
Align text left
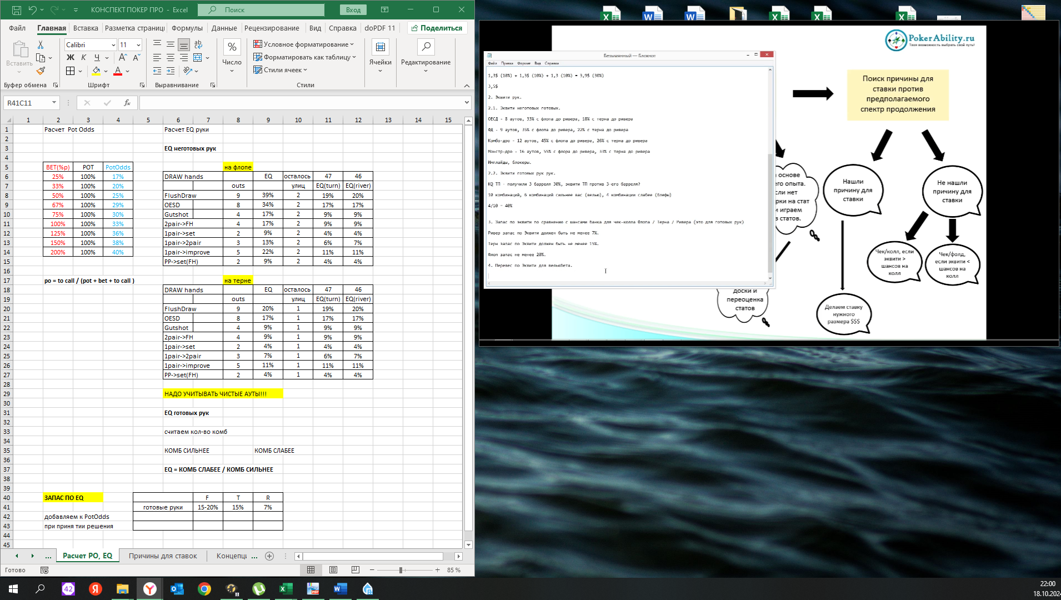click(x=157, y=57)
